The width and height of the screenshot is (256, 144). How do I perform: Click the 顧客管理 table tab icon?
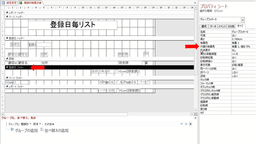[x=3, y=3]
